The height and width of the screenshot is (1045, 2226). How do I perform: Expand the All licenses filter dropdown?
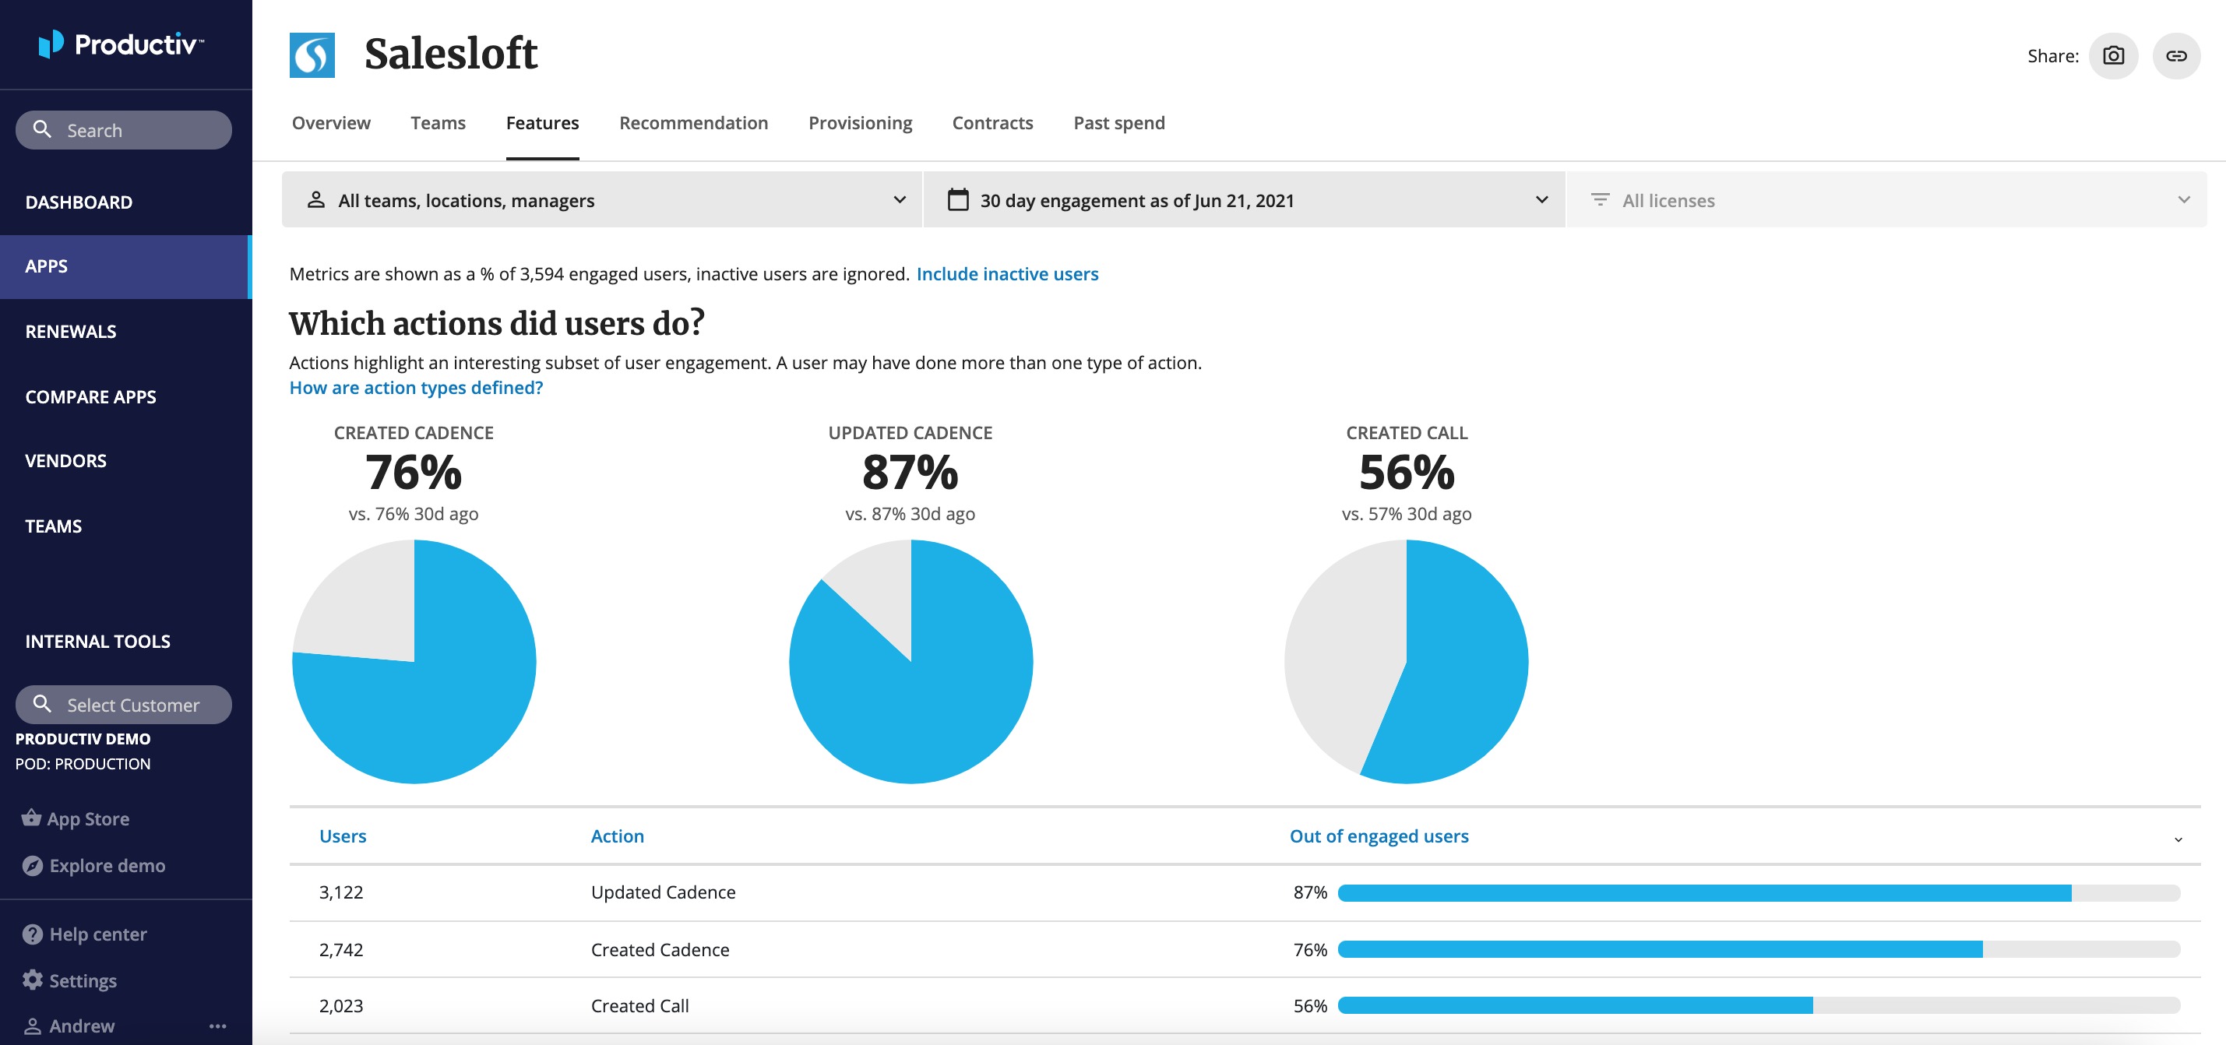pyautogui.click(x=1886, y=200)
